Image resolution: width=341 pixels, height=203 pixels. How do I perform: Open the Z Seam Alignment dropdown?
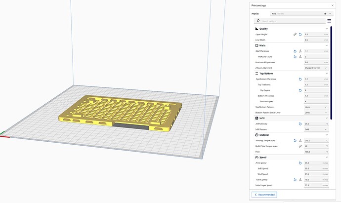[316, 68]
